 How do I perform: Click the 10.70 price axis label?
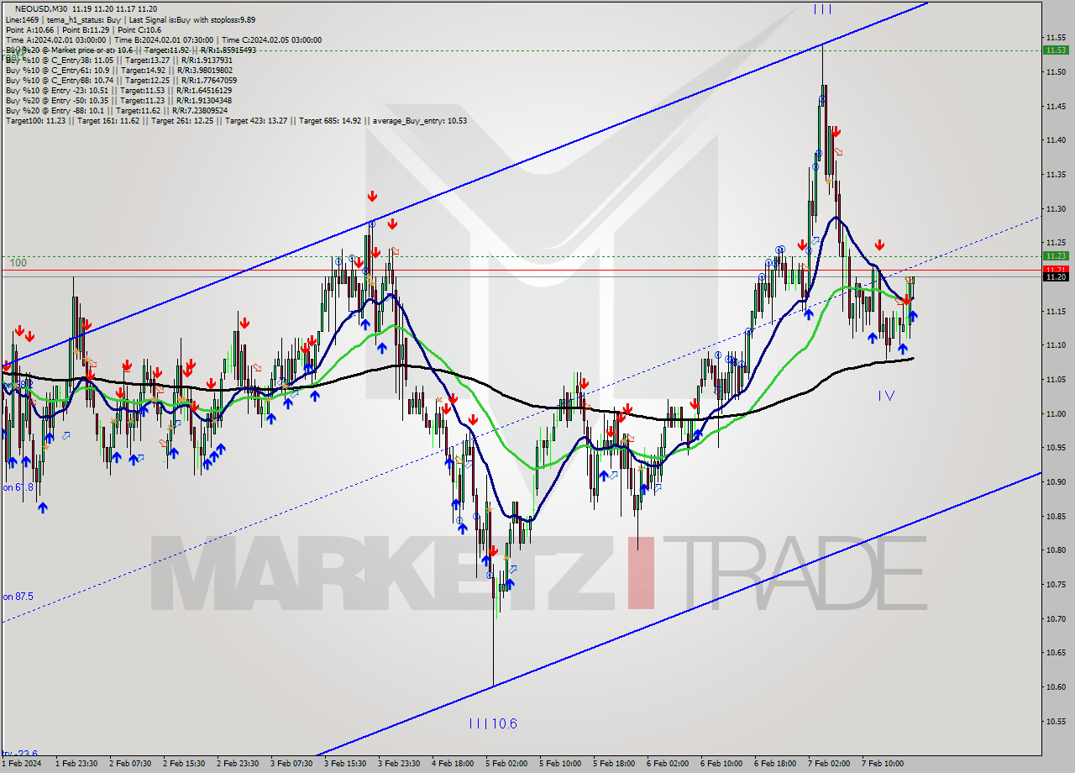pos(1056,618)
